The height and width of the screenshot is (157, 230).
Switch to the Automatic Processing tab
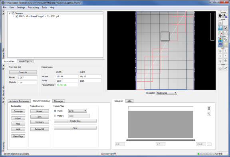19,101
